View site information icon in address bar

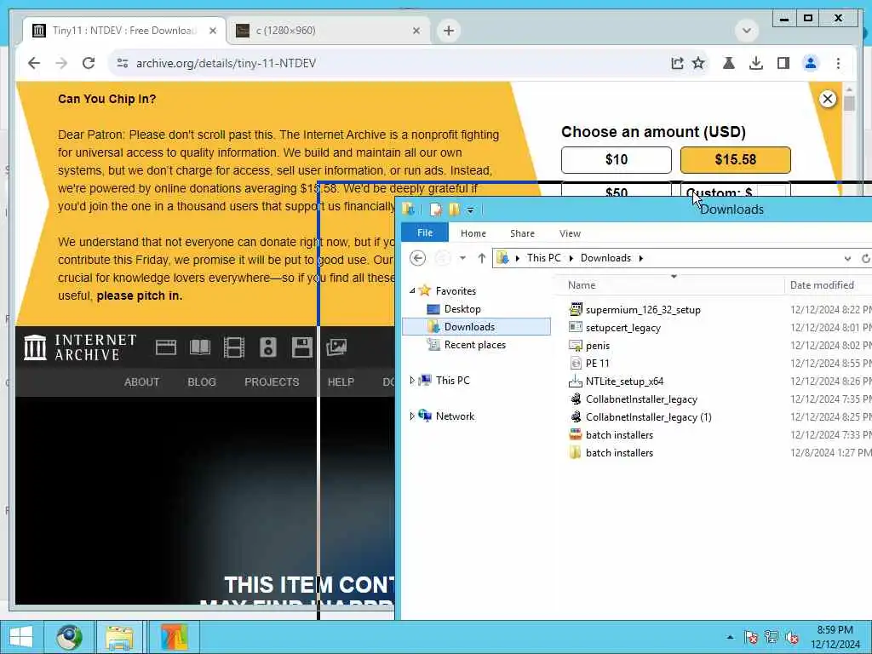(x=123, y=63)
